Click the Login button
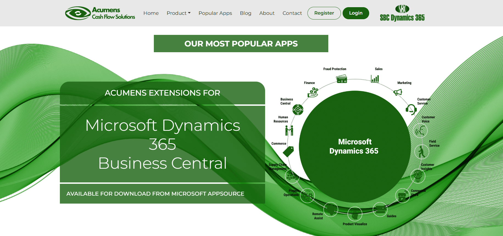 [356, 13]
